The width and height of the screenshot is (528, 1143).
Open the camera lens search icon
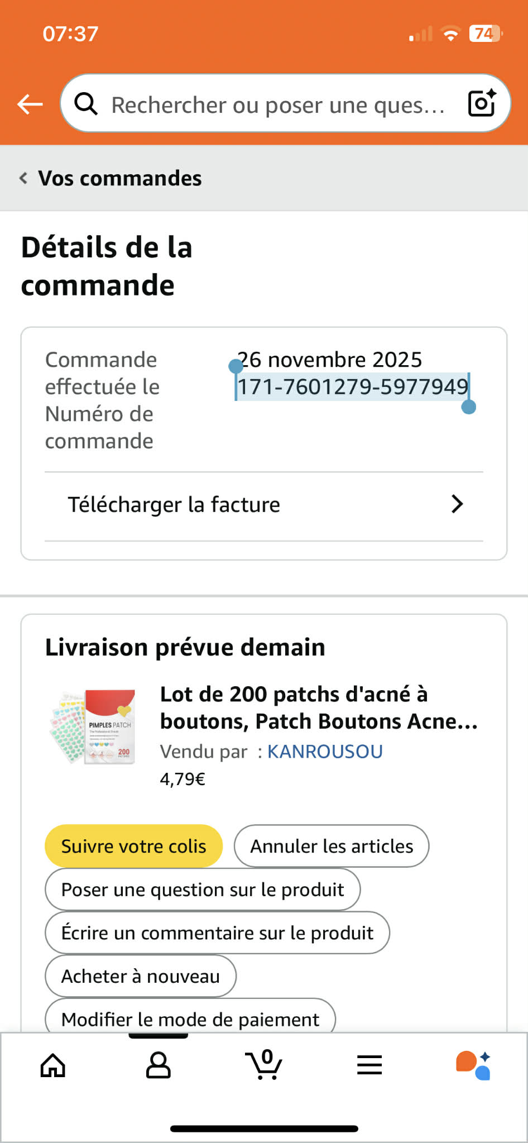pyautogui.click(x=482, y=103)
